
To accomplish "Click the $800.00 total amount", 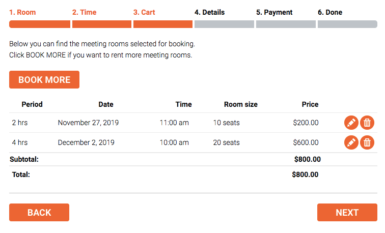I will point(305,174).
